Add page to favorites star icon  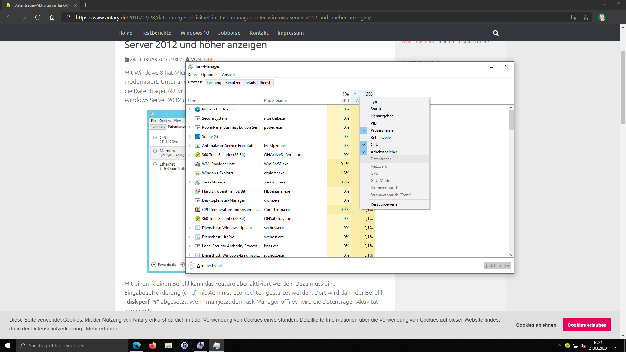[x=586, y=18]
